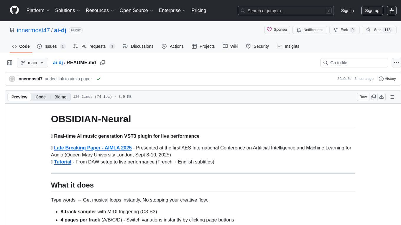Copy the README.md file path
Viewport: 401px width, 225px height.
point(103,63)
